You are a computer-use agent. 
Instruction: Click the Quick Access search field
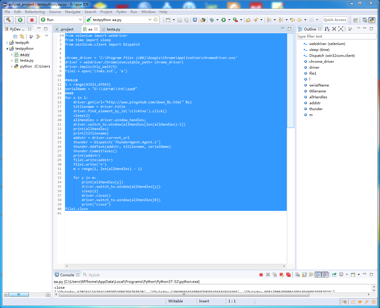pyautogui.click(x=335, y=20)
